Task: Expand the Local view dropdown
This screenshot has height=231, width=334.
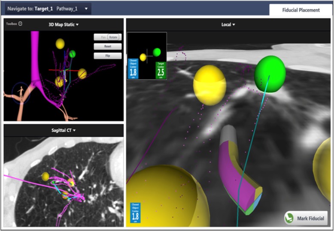Action: click(228, 24)
